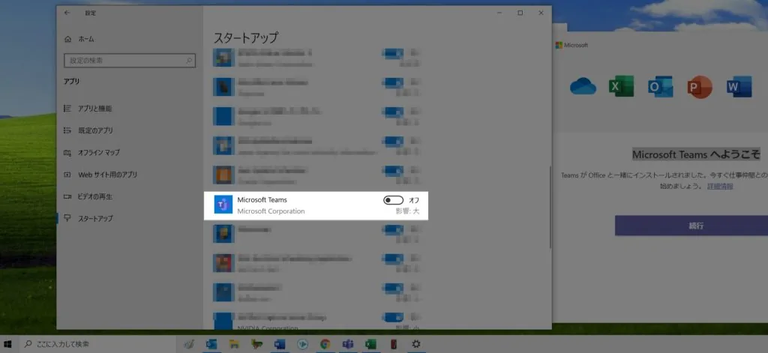
Task: Open the pen app icon on taskbar
Action: tap(189, 344)
